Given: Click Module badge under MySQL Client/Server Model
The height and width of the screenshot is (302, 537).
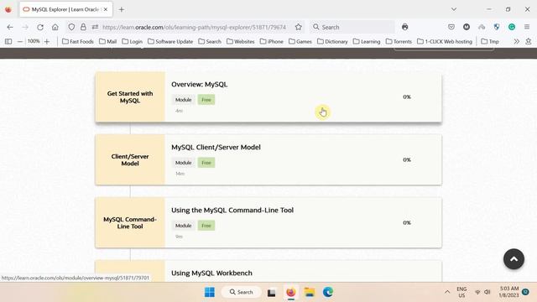Looking at the screenshot, I should point(183,163).
